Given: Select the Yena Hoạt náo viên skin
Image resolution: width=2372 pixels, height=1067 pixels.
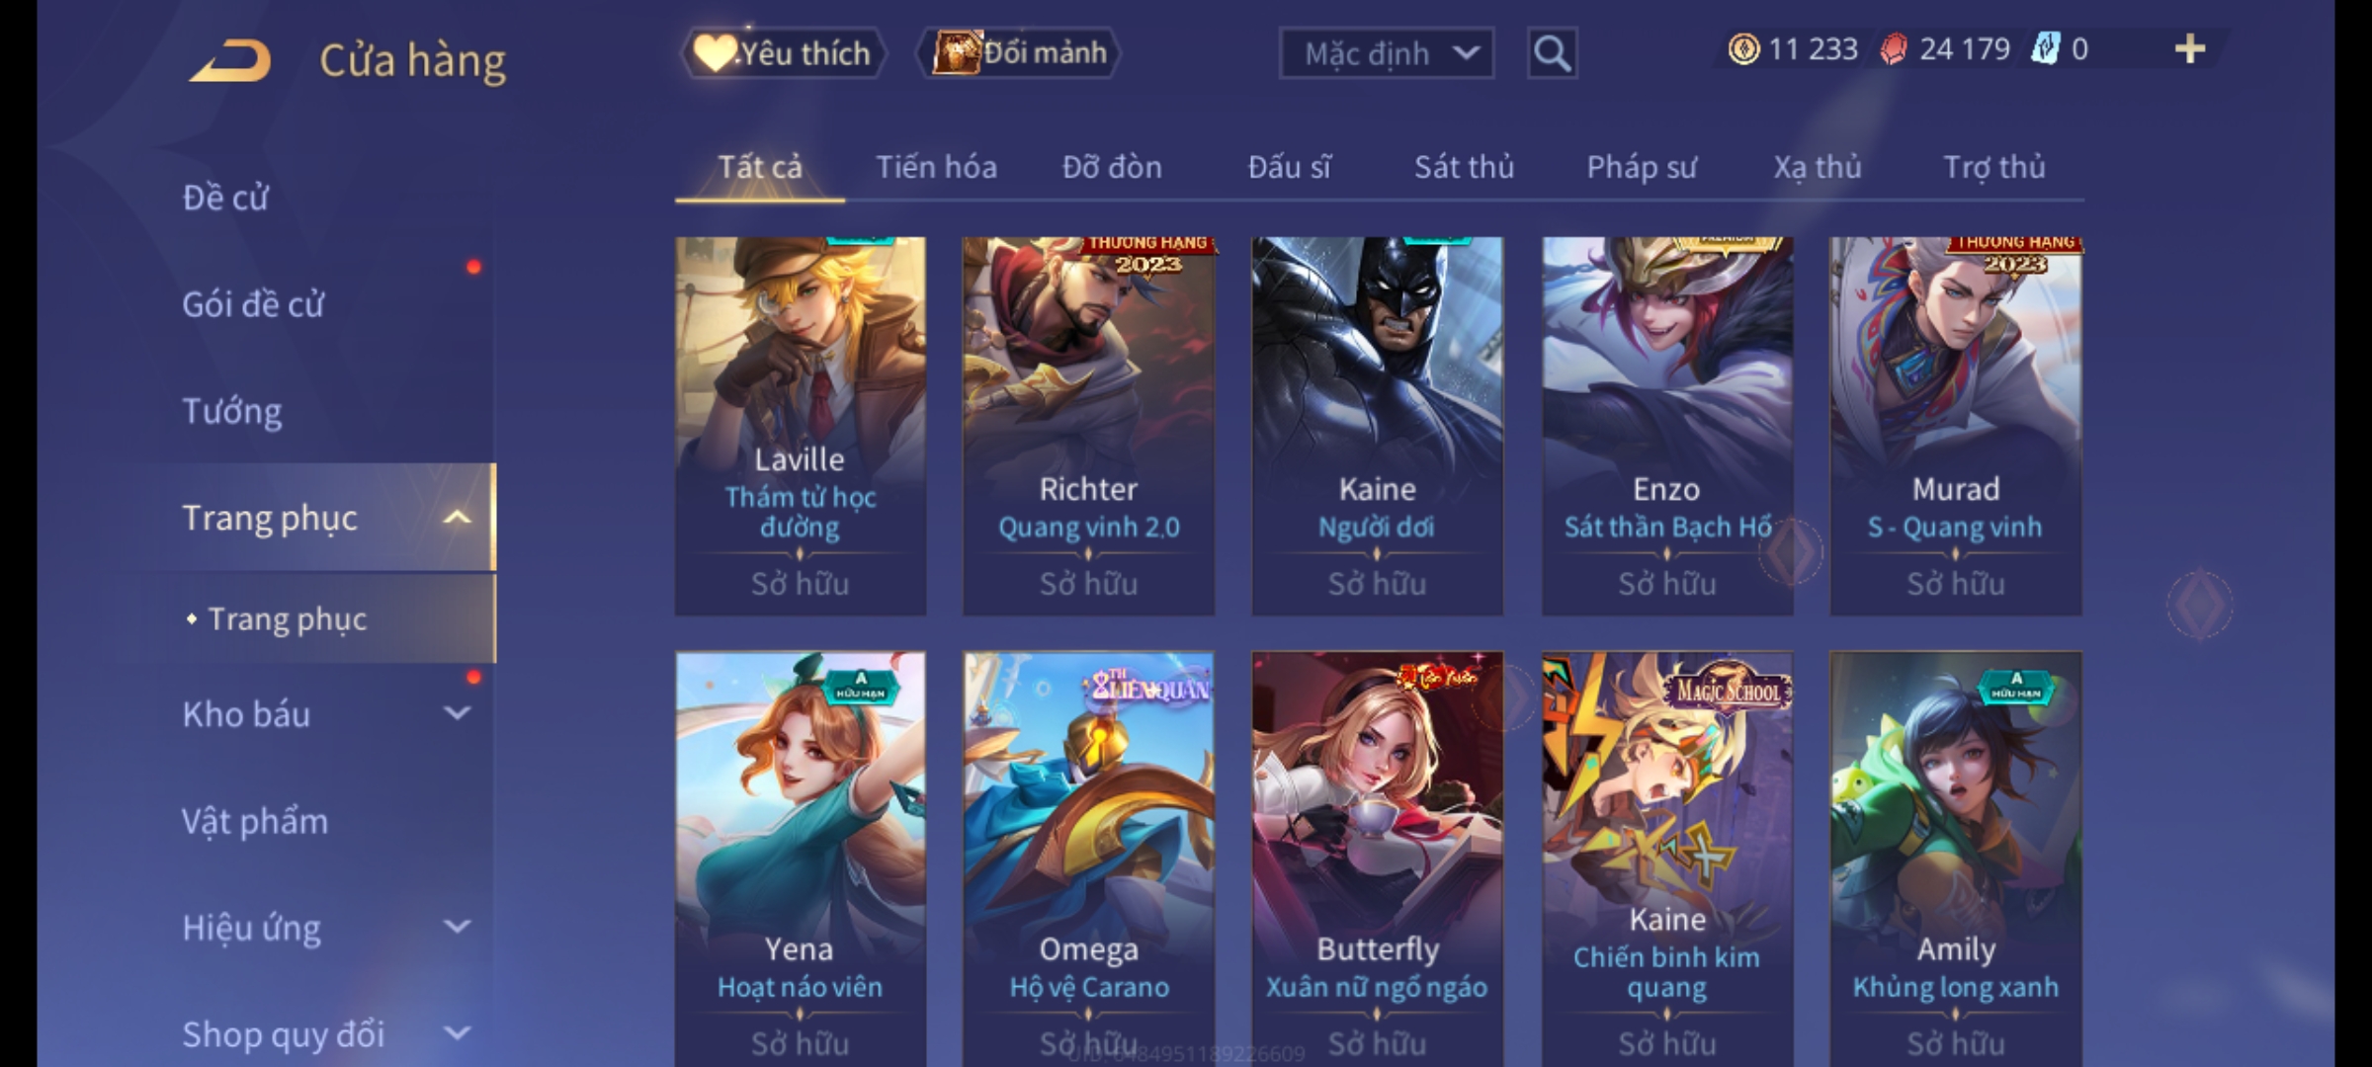Looking at the screenshot, I should pos(800,858).
